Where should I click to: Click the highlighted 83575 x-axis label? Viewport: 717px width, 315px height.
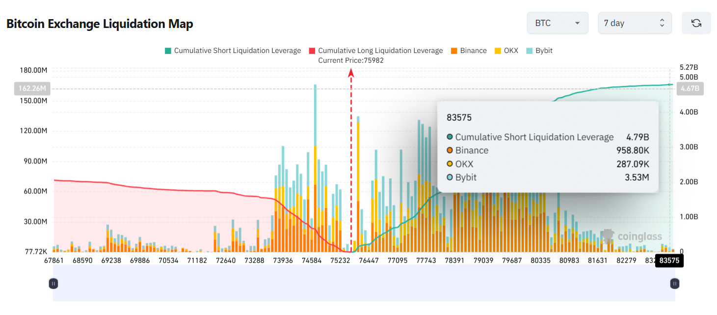tap(669, 261)
